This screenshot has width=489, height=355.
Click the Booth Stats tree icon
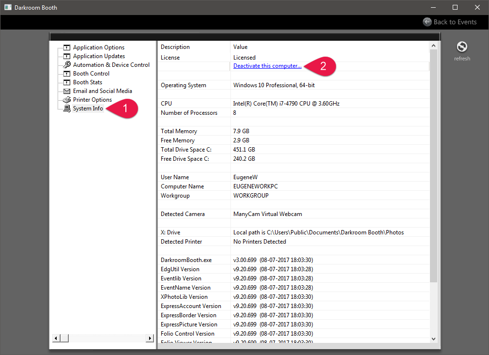click(x=67, y=82)
